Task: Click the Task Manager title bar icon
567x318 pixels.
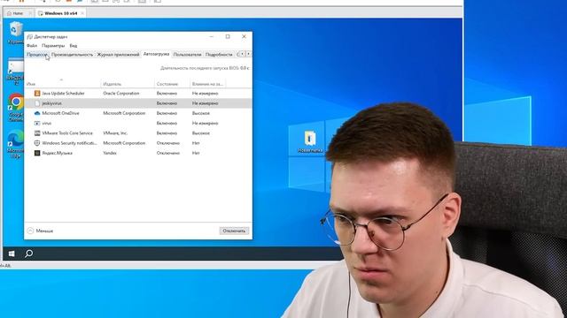Action: [29, 37]
